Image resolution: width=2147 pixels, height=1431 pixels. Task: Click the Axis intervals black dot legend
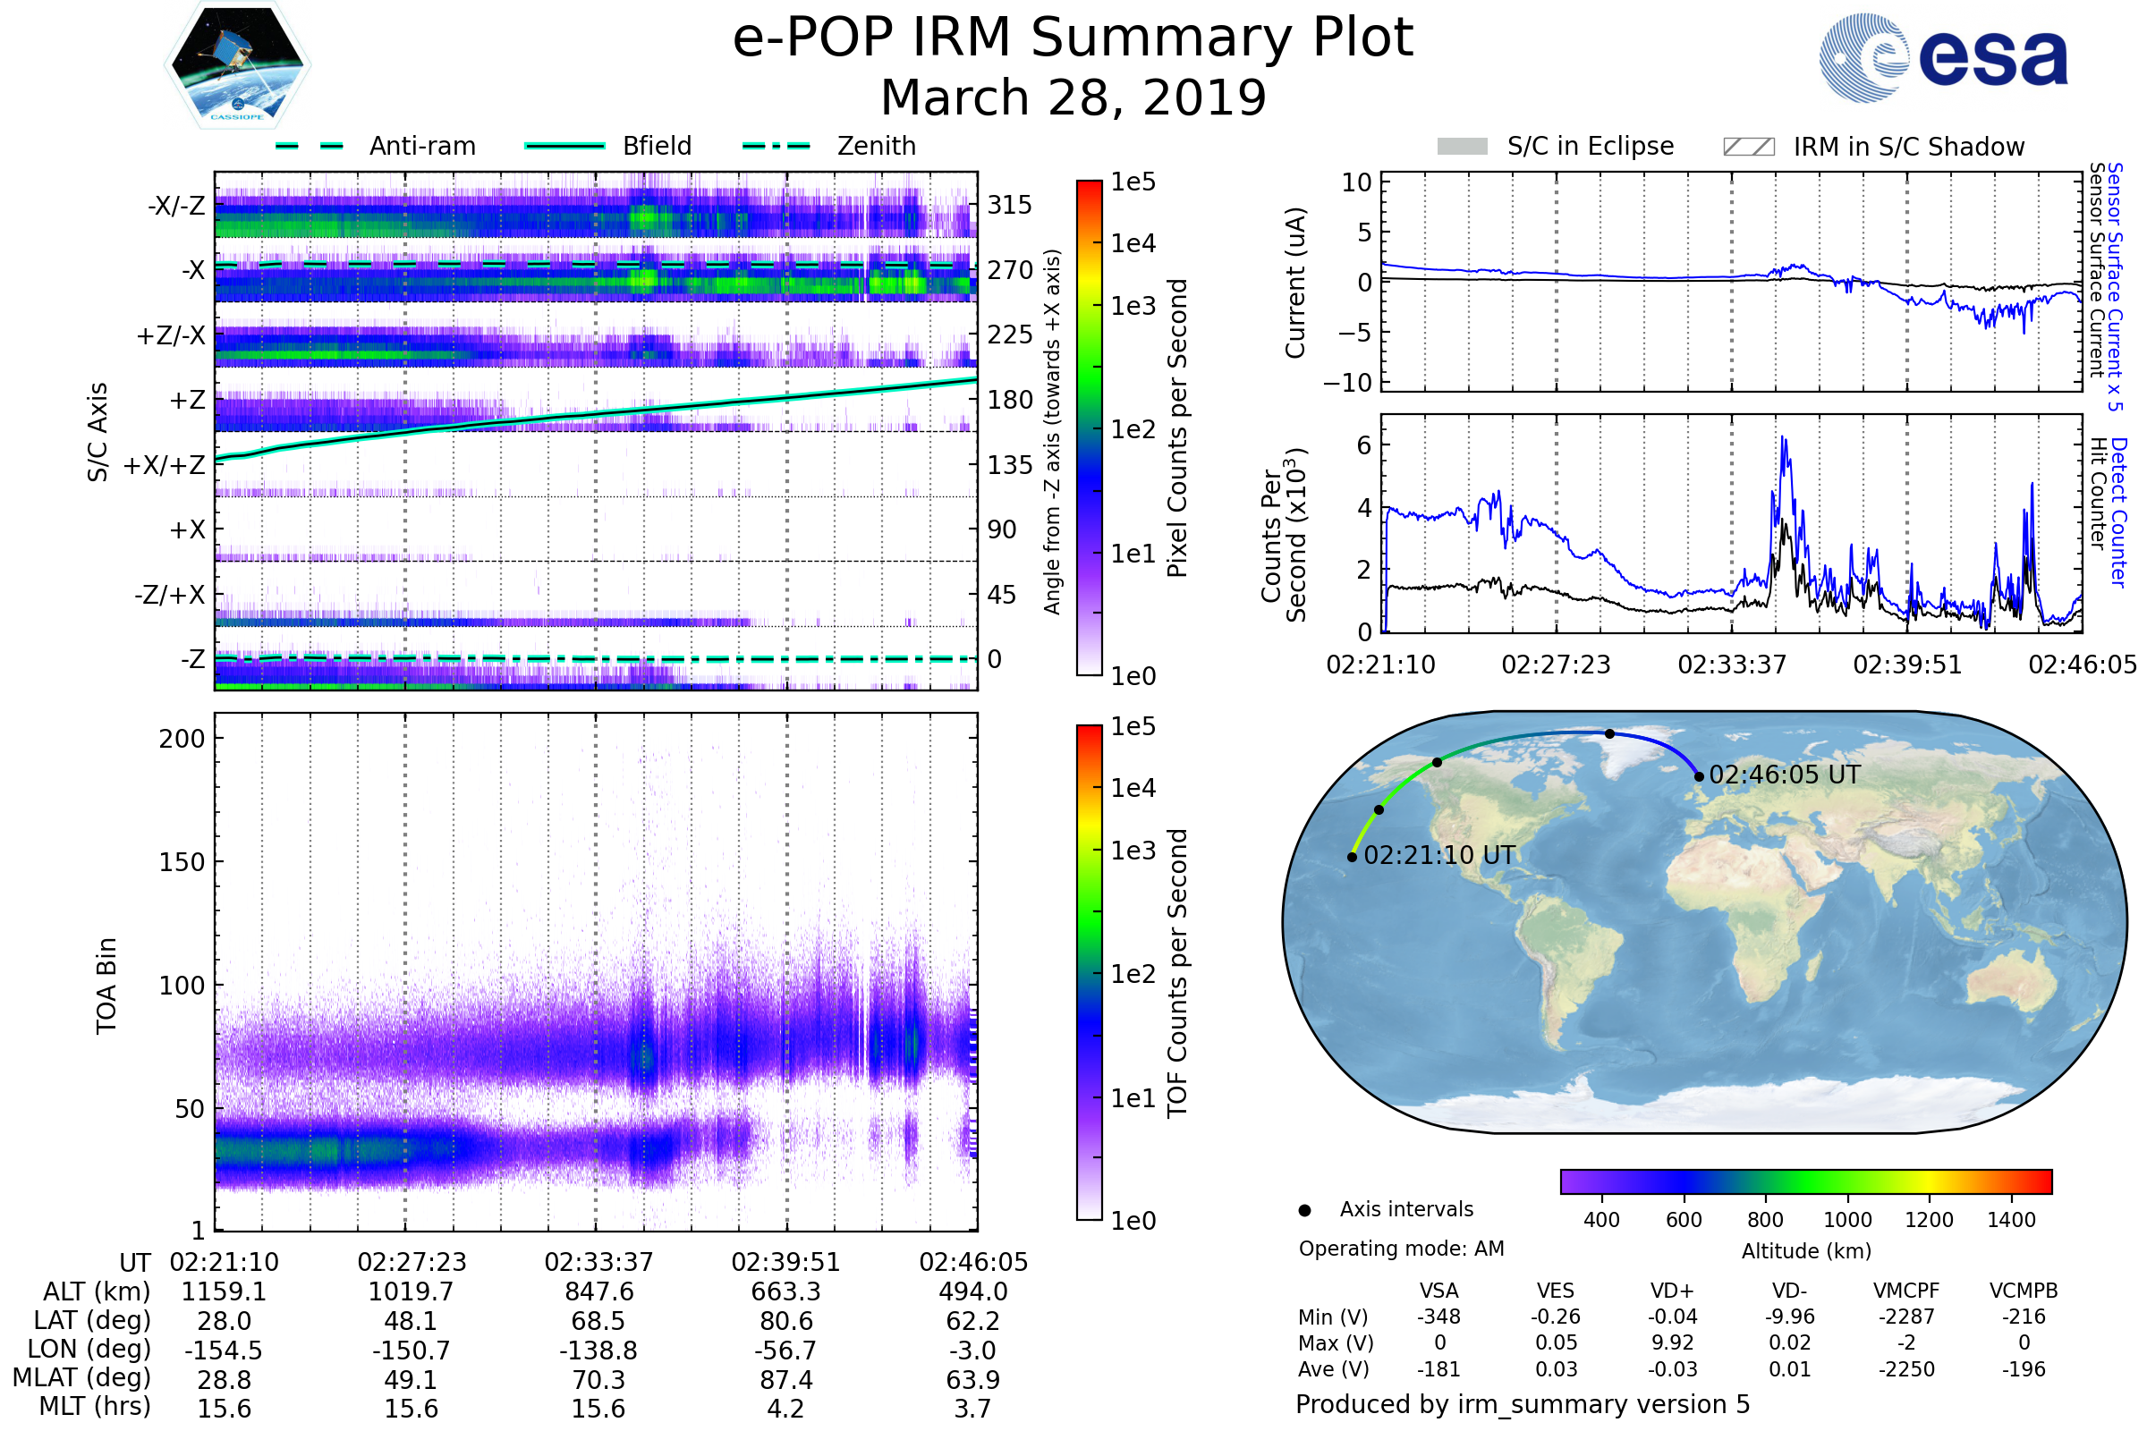1305,1211
